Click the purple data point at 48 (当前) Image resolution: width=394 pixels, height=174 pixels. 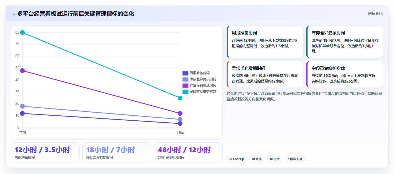click(23, 71)
